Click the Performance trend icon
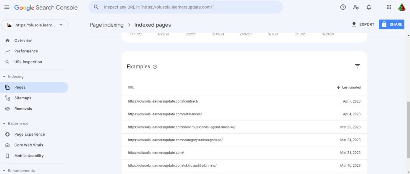The width and height of the screenshot is (410, 174). click(7, 51)
